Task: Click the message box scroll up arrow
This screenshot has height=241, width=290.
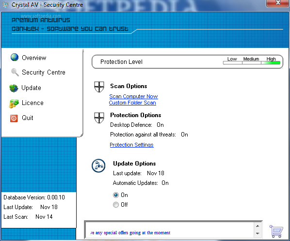Action: click(x=258, y=226)
